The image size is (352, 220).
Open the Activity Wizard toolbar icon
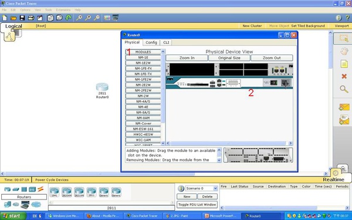[x=40, y=18]
